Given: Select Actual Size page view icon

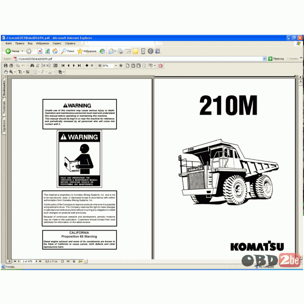Looking at the screenshot, I should (x=127, y=65).
